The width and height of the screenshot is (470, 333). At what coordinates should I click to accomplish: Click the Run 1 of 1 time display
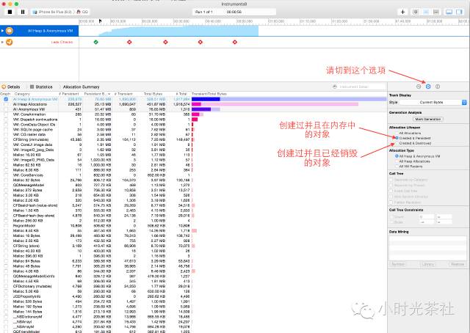[234, 12]
